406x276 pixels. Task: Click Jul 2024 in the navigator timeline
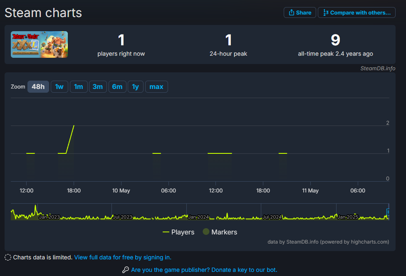click(272, 217)
